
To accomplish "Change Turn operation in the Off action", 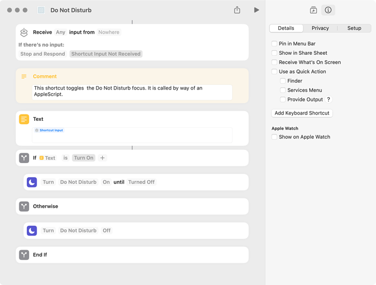I will coord(48,231).
